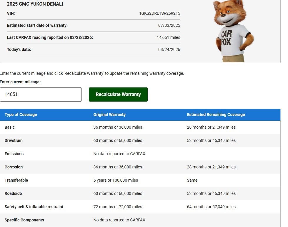
Task: Click the Estimated Remaining Coverage column header
Action: (x=216, y=115)
